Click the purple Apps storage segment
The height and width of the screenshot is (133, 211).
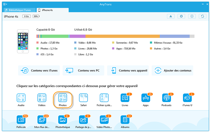coord(78,36)
